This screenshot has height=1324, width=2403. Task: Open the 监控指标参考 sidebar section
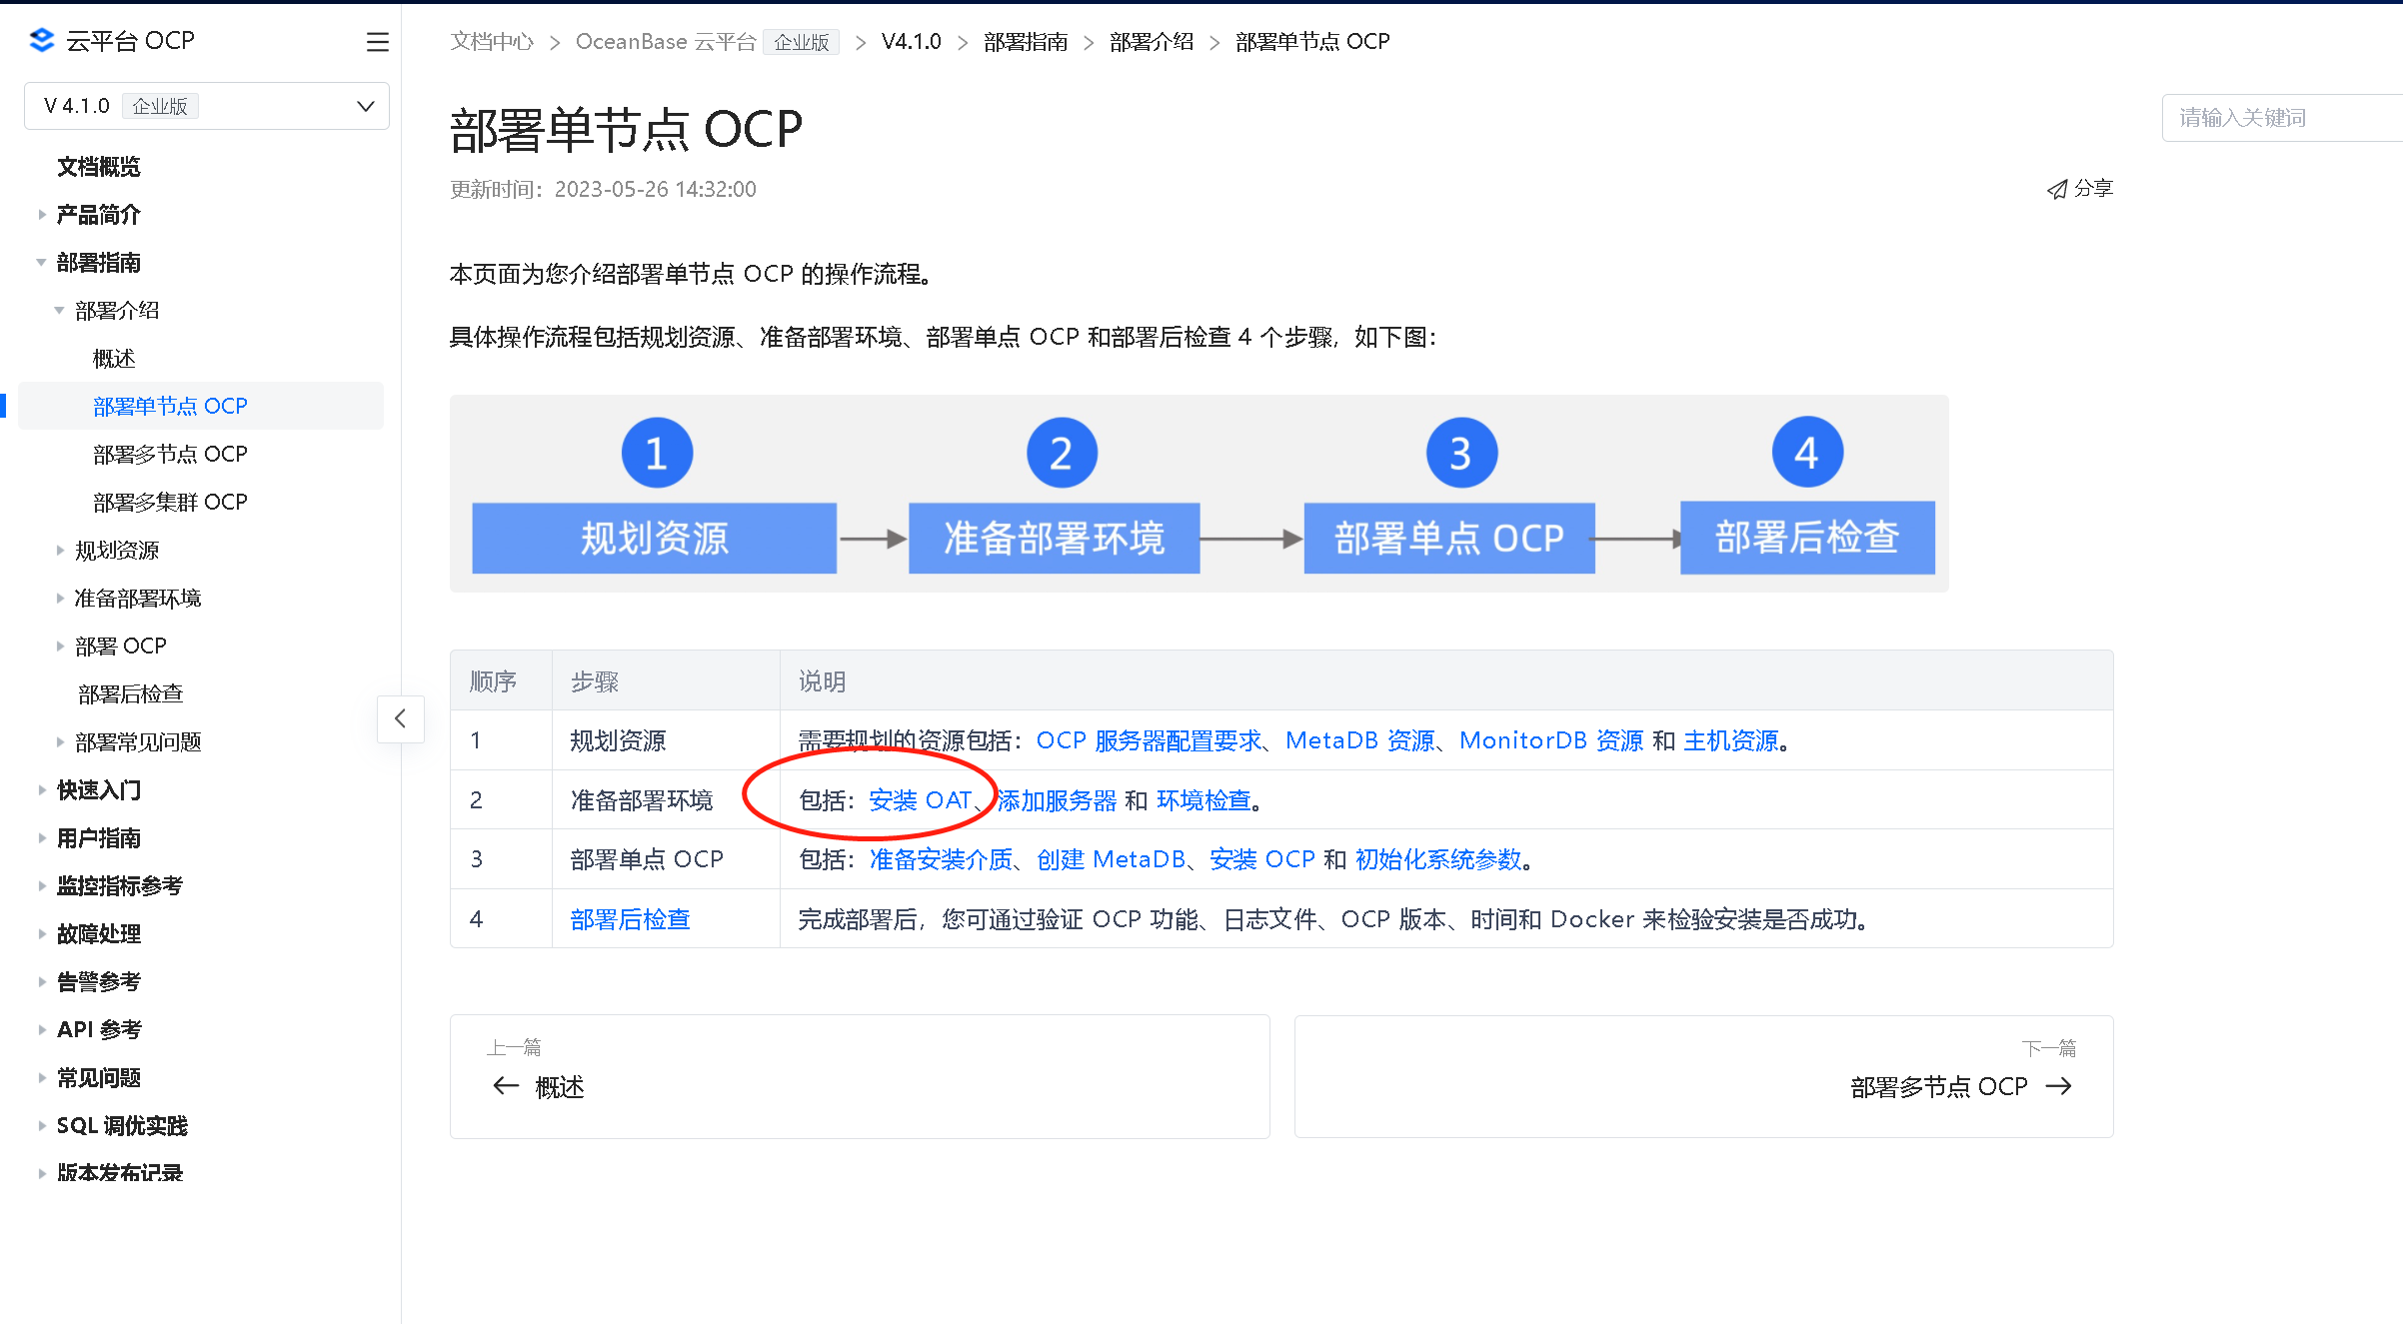click(x=120, y=886)
